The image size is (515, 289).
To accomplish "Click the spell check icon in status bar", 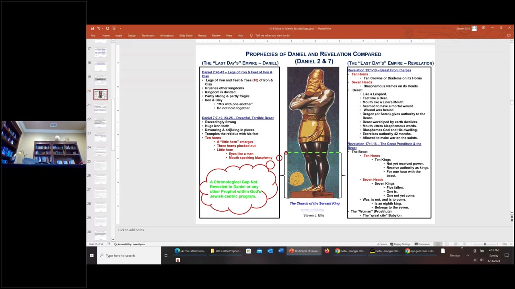I will click(109, 244).
